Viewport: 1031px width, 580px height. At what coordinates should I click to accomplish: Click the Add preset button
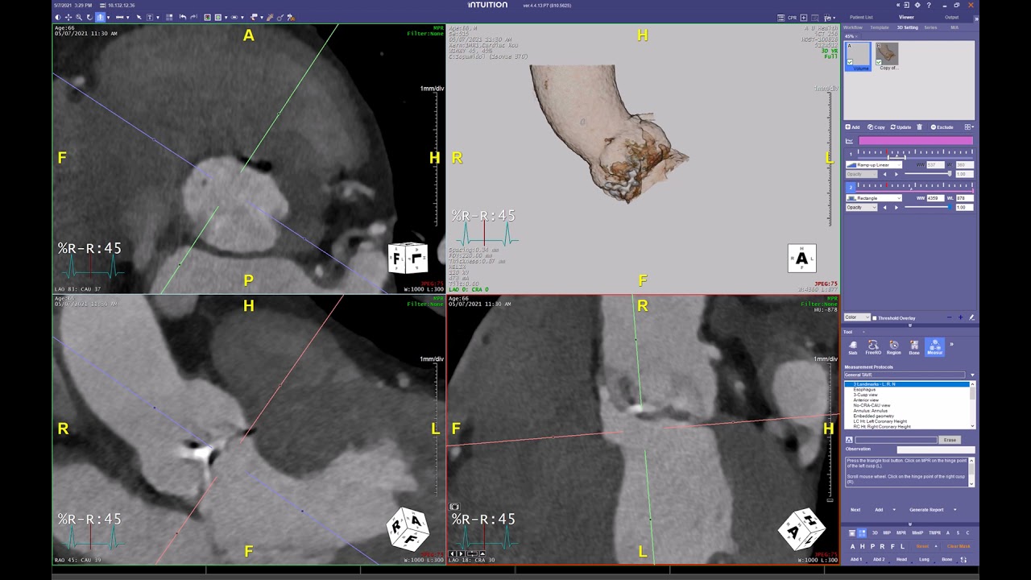tap(852, 127)
